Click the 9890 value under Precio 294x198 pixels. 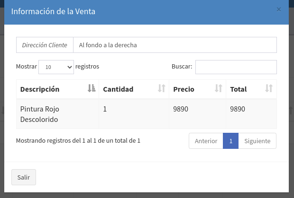[x=181, y=109]
